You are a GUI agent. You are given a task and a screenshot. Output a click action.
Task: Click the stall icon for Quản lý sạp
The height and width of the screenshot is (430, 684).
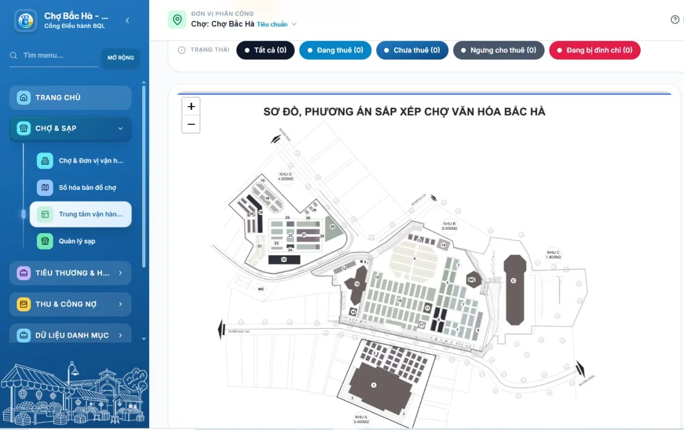45,241
